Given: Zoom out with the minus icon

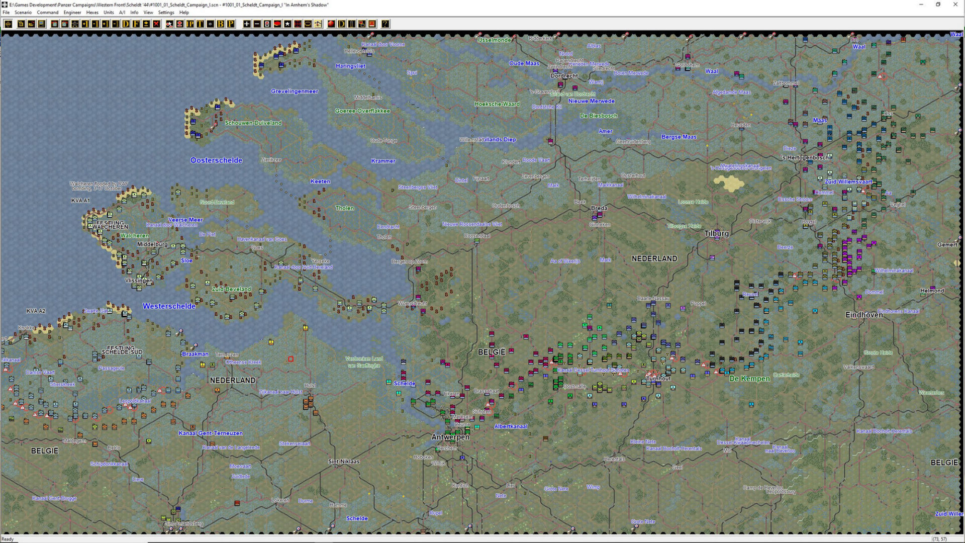Looking at the screenshot, I should click(257, 24).
